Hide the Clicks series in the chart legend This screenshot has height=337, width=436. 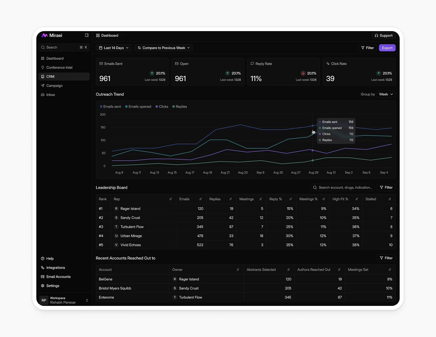point(162,107)
